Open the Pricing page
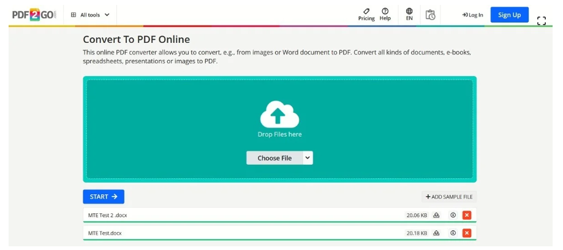563x250 pixels. (366, 14)
